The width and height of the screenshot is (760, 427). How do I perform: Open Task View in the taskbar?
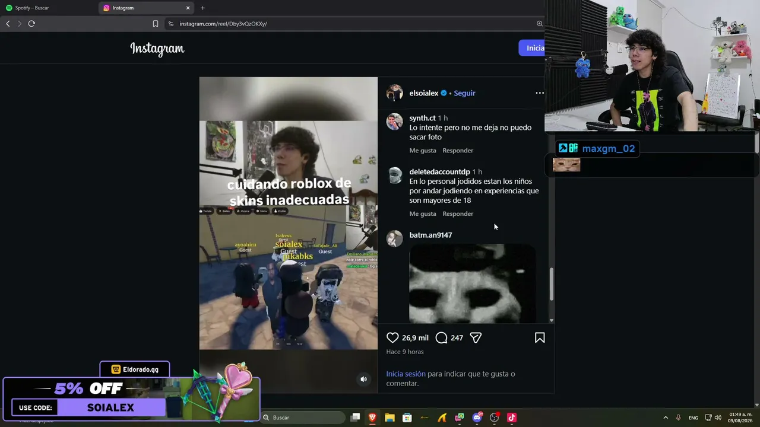point(355,418)
